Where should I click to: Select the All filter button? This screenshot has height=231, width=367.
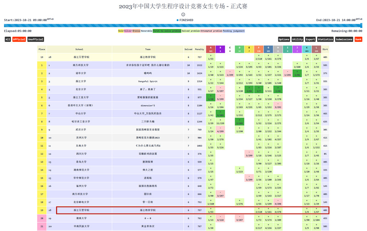[x=8, y=39]
